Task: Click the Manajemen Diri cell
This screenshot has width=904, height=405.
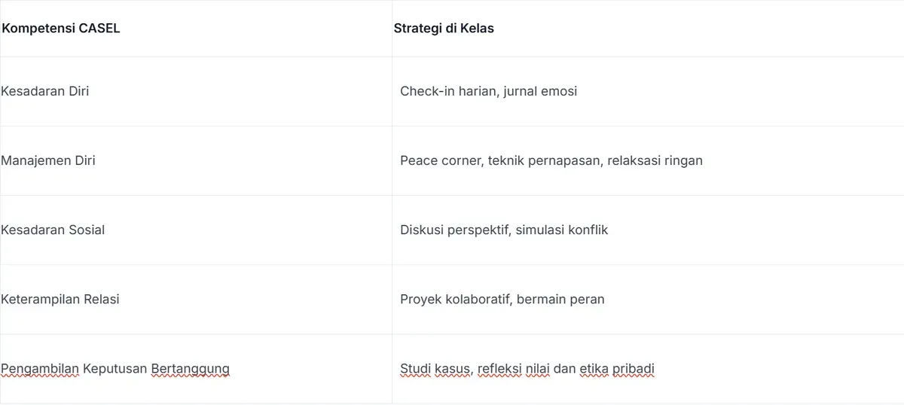Action: tap(196, 160)
